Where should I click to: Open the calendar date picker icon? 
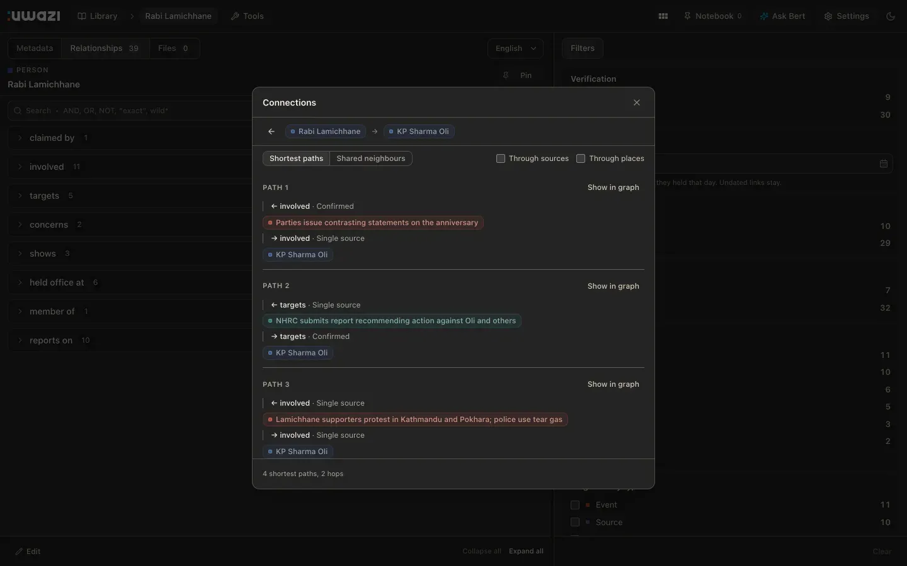click(884, 164)
